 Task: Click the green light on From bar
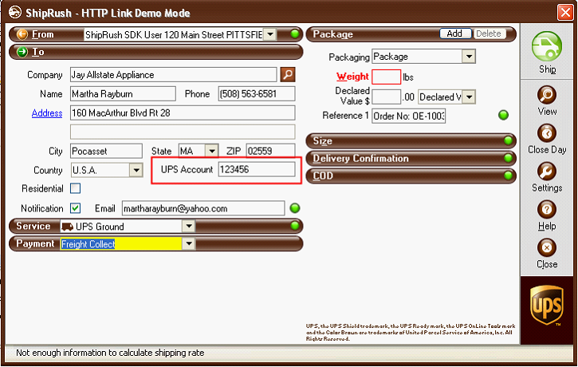pyautogui.click(x=294, y=34)
